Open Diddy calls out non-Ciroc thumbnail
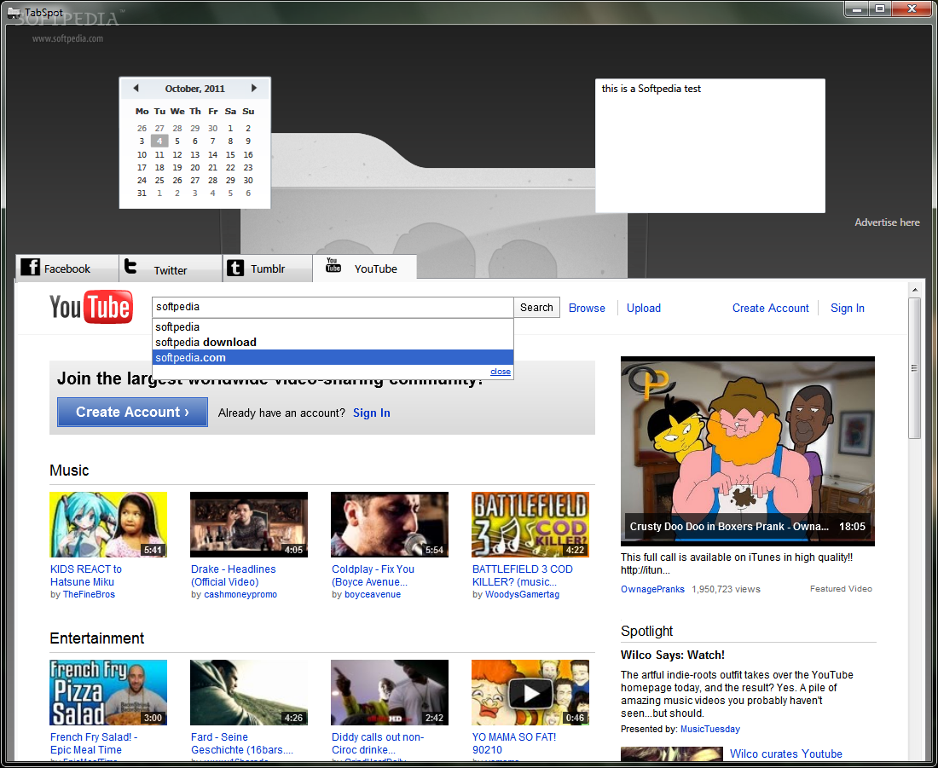938x768 pixels. 390,693
